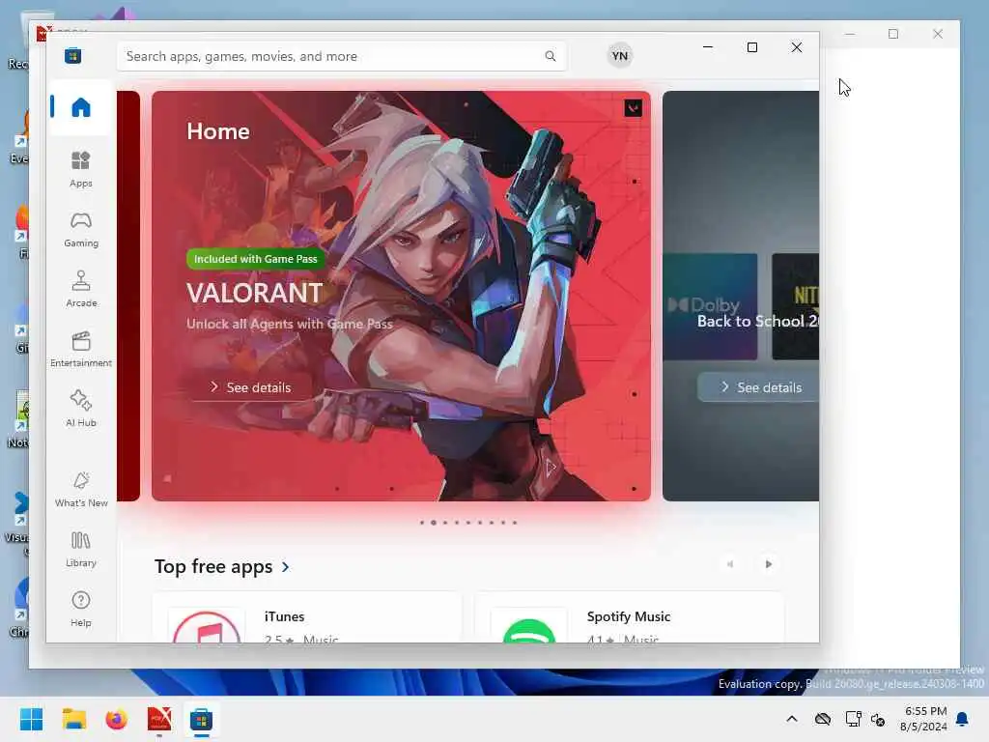Open the clock showing 6:55 PM
Viewport: 989px width, 742px height.
click(923, 719)
